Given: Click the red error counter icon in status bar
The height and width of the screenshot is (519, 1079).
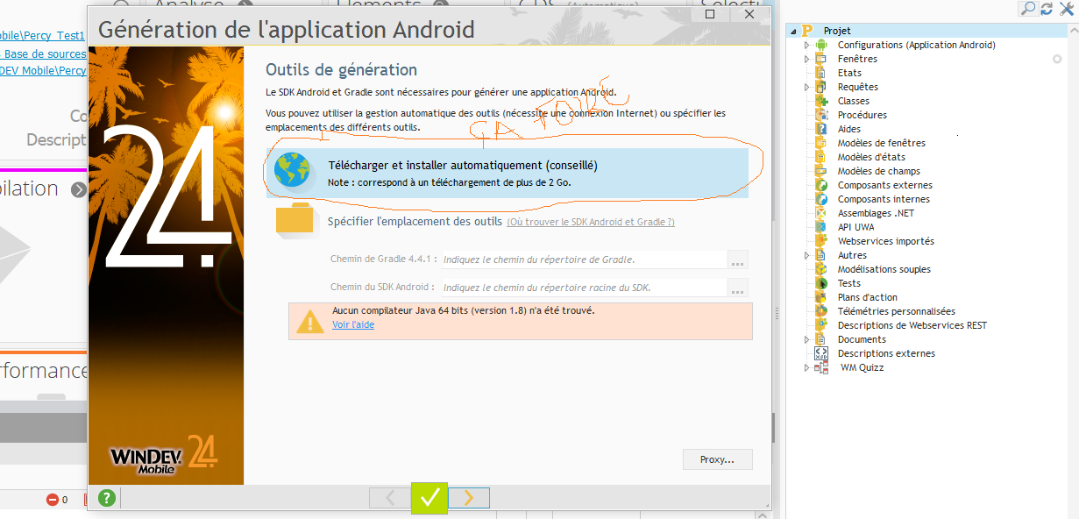Looking at the screenshot, I should tap(53, 500).
